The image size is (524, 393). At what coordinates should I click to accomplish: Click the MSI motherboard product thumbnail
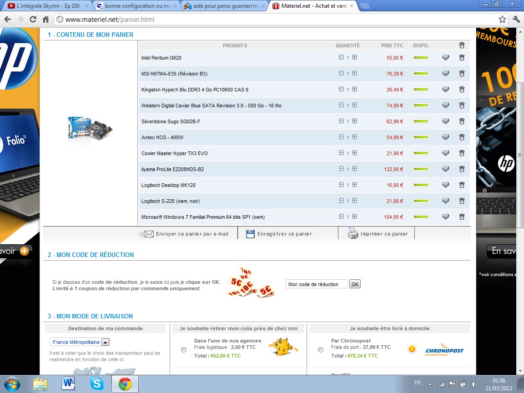pyautogui.click(x=90, y=130)
